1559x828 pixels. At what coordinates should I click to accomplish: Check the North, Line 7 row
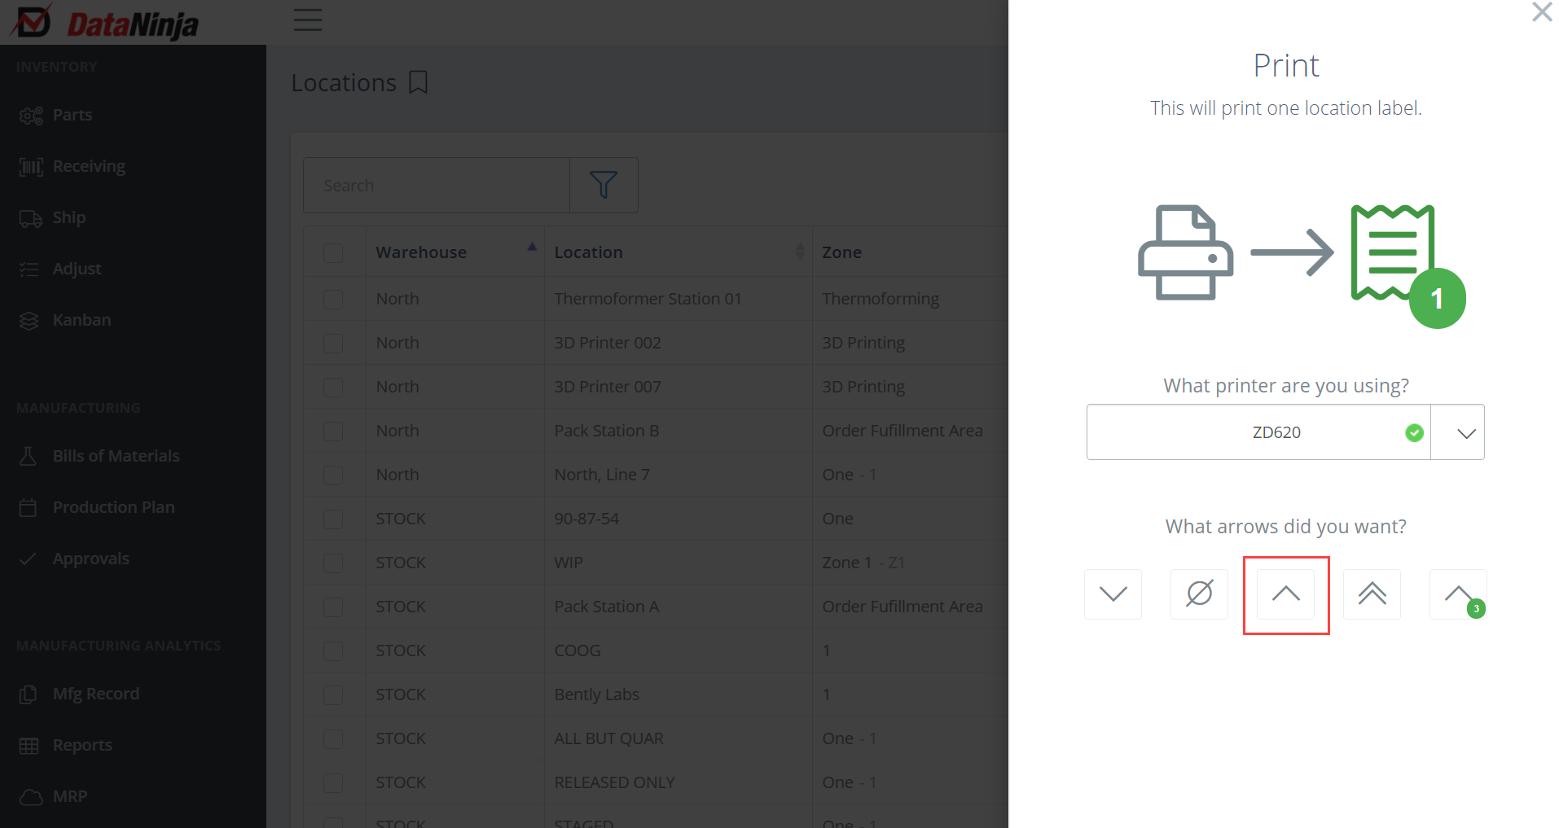pyautogui.click(x=333, y=475)
